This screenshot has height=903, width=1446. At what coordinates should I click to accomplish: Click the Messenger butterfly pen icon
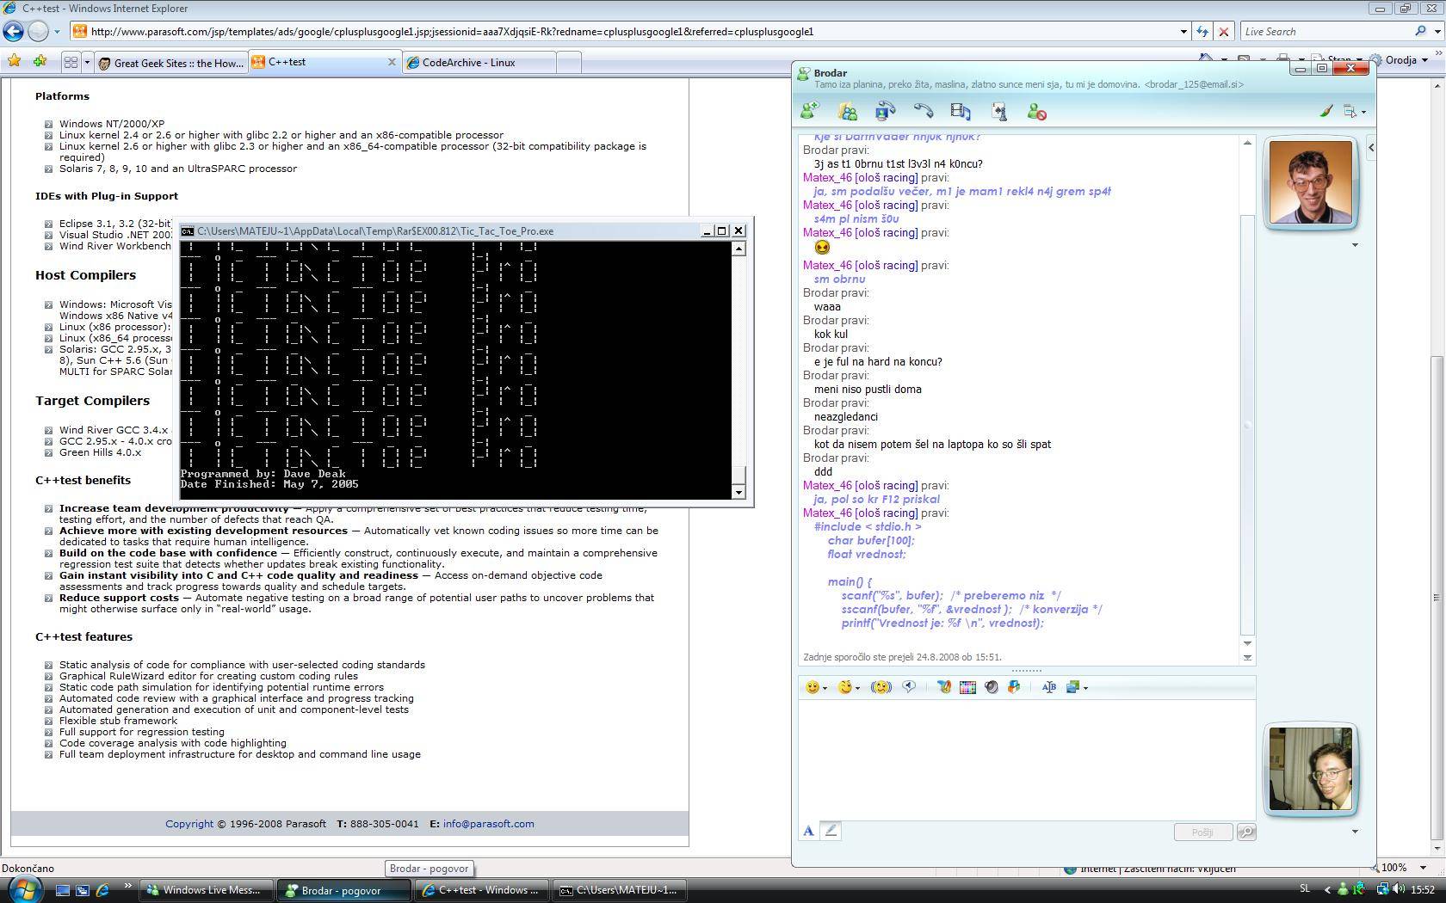[x=944, y=687]
